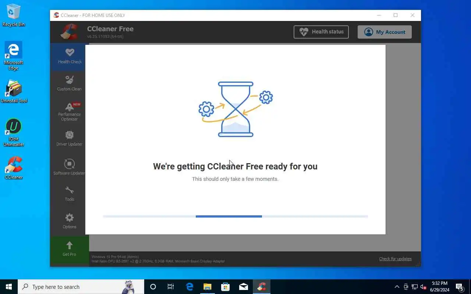Open Health Check in CCleaner sidebar

pos(70,57)
